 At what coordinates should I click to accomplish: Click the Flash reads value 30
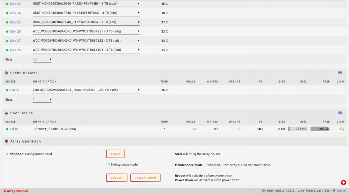click(194, 129)
